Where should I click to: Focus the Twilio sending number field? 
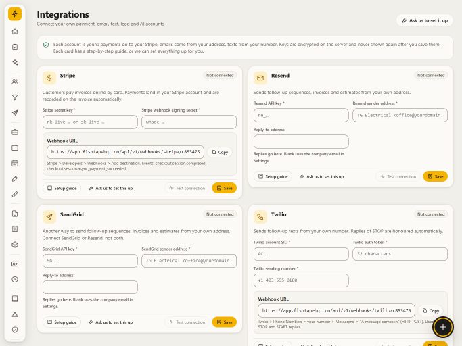point(301,280)
